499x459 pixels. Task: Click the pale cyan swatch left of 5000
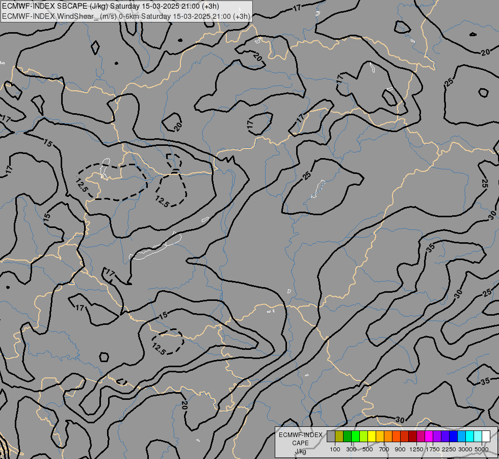click(x=478, y=436)
